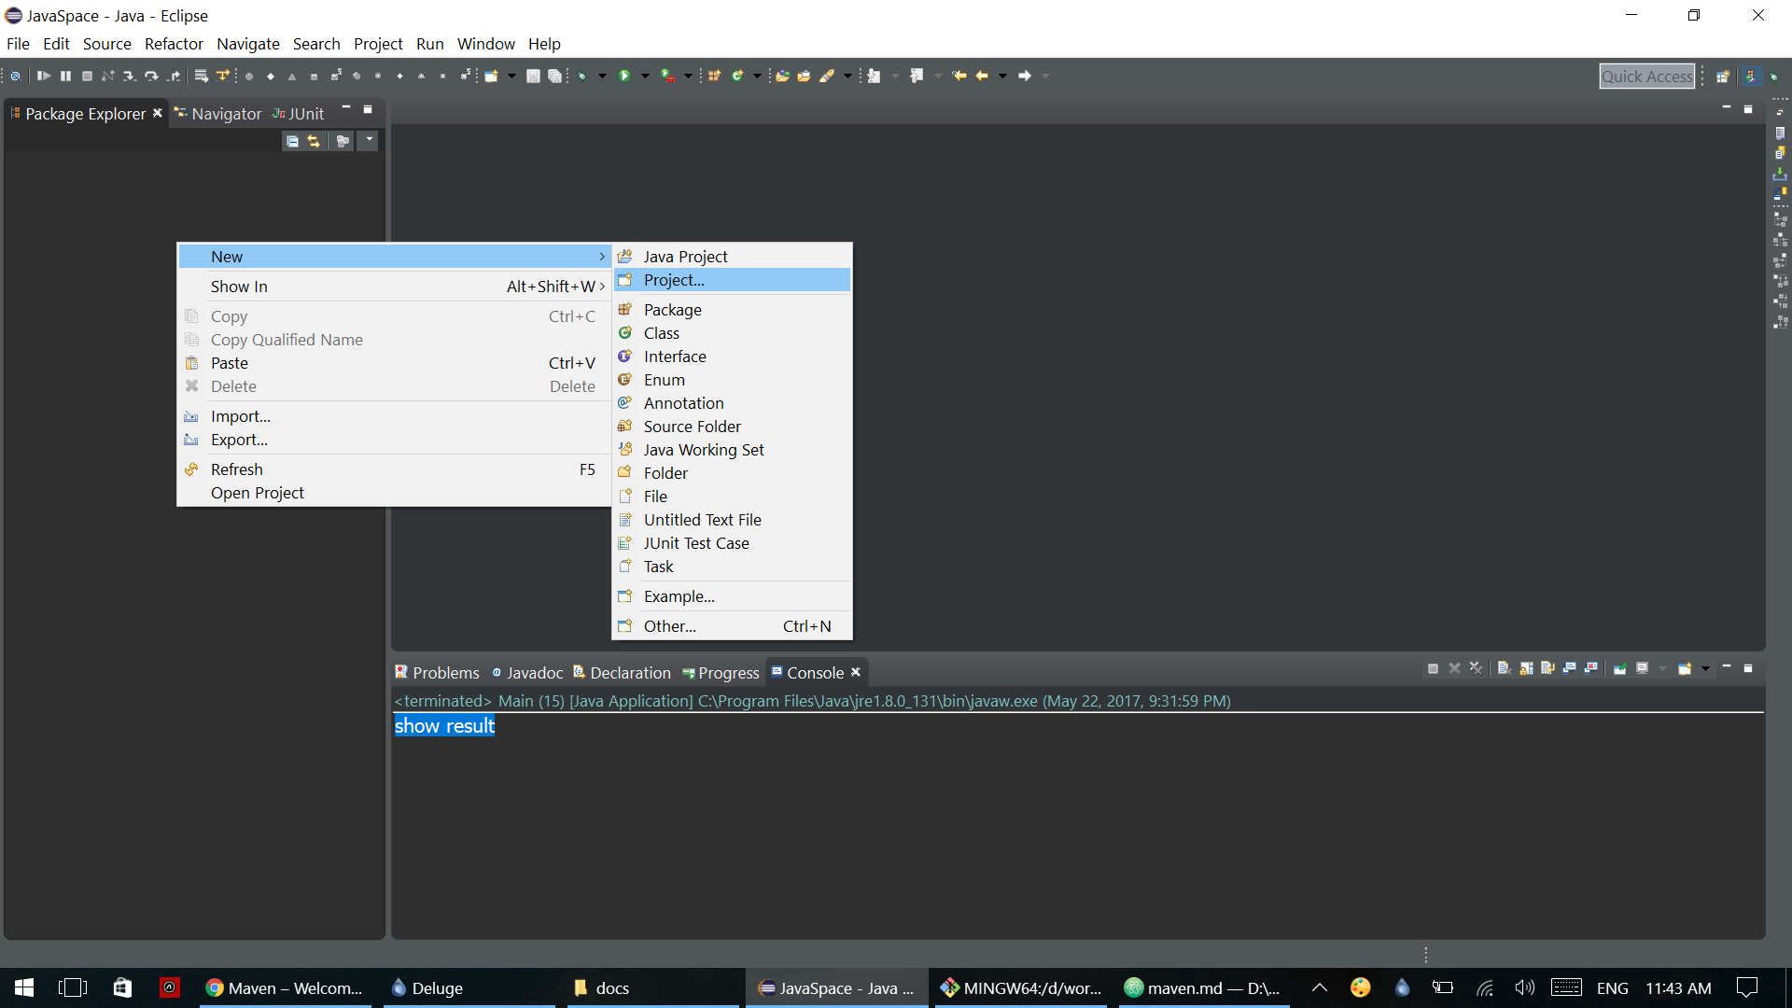Open Search toolbar dropdown arrow

click(847, 76)
